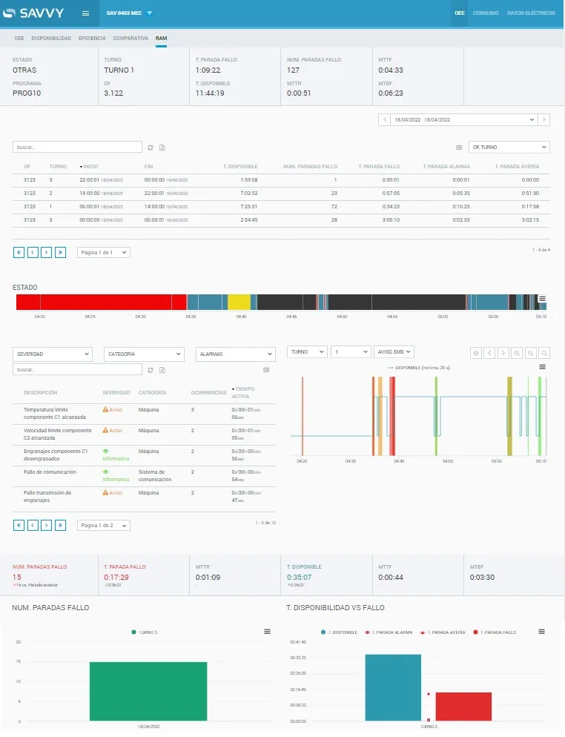
Task: Open the column grid icon next to OF, TURNO
Action: point(459,148)
